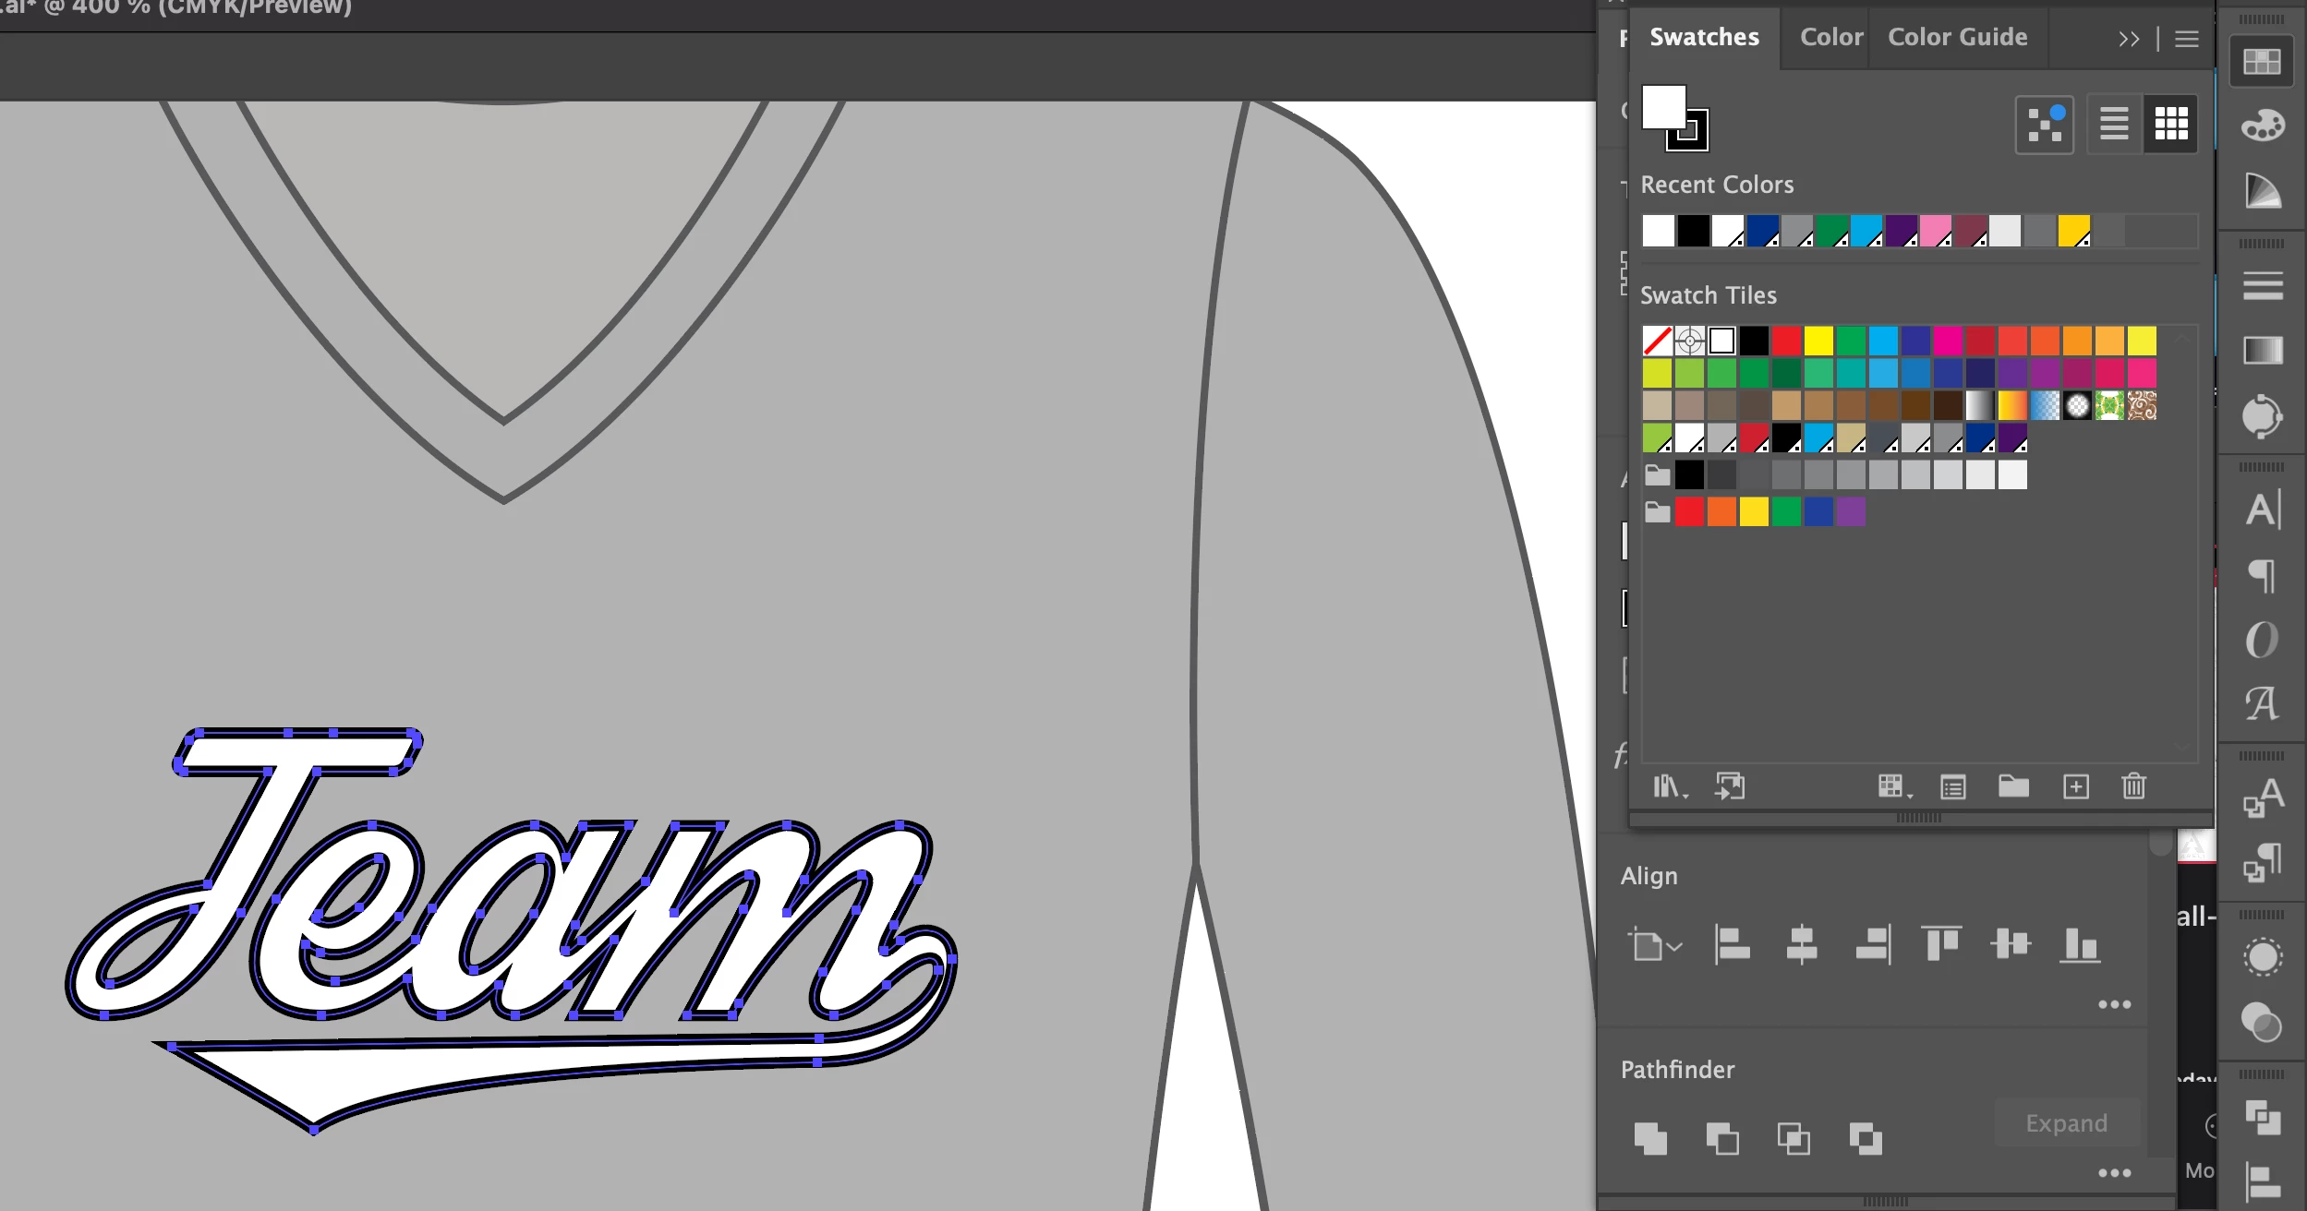Open the Swatches panel hamburger menu
Viewport: 2307px width, 1211px height.
click(x=2186, y=39)
